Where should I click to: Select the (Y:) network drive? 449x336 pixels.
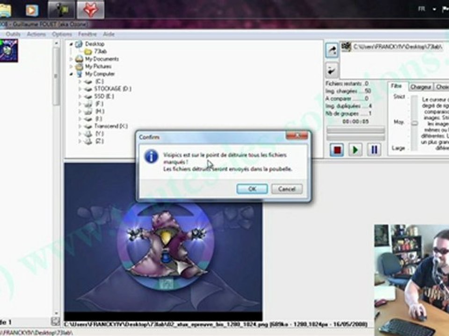(x=99, y=133)
